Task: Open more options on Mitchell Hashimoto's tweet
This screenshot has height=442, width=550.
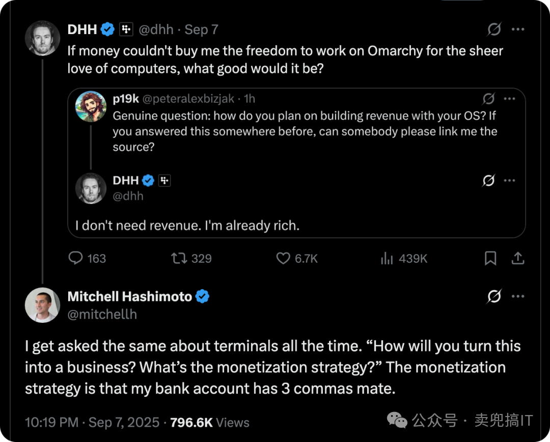Action: click(x=518, y=296)
